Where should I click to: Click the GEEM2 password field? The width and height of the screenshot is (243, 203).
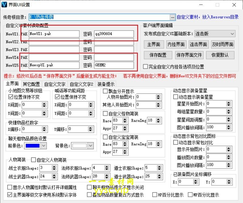(114, 65)
